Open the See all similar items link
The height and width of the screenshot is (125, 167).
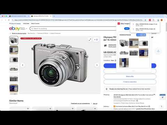tap(95, 103)
